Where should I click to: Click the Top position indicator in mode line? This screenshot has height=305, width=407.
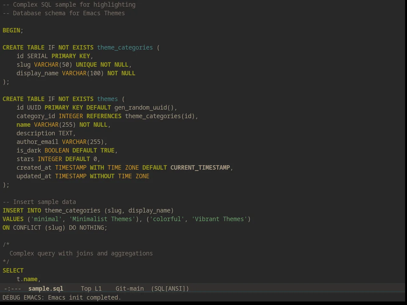(x=86, y=288)
